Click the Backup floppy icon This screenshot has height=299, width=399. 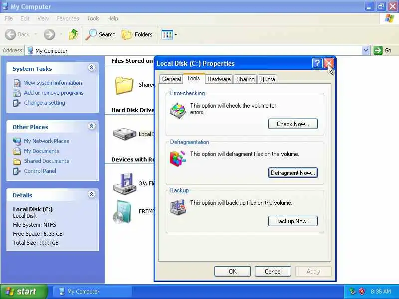(x=178, y=207)
